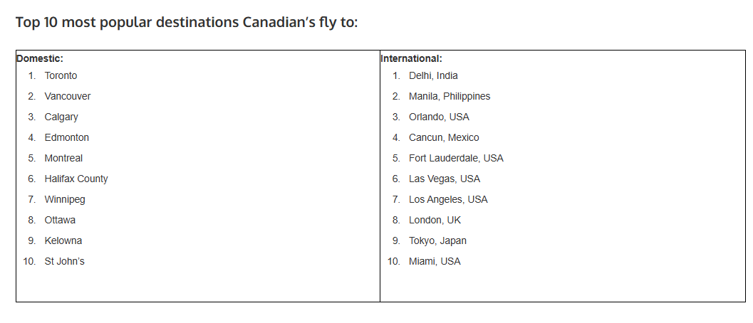Image resolution: width=753 pixels, height=323 pixels.
Task: Select Winnipeg in the domestic list
Action: click(x=65, y=199)
